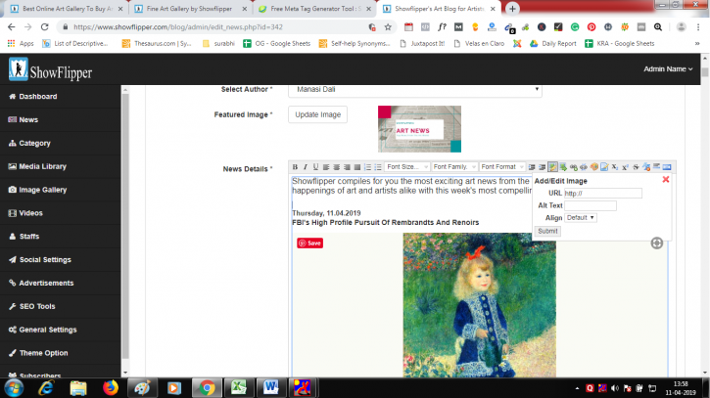This screenshot has height=398, width=710.
Task: Open Excel from the taskbar
Action: (239, 387)
